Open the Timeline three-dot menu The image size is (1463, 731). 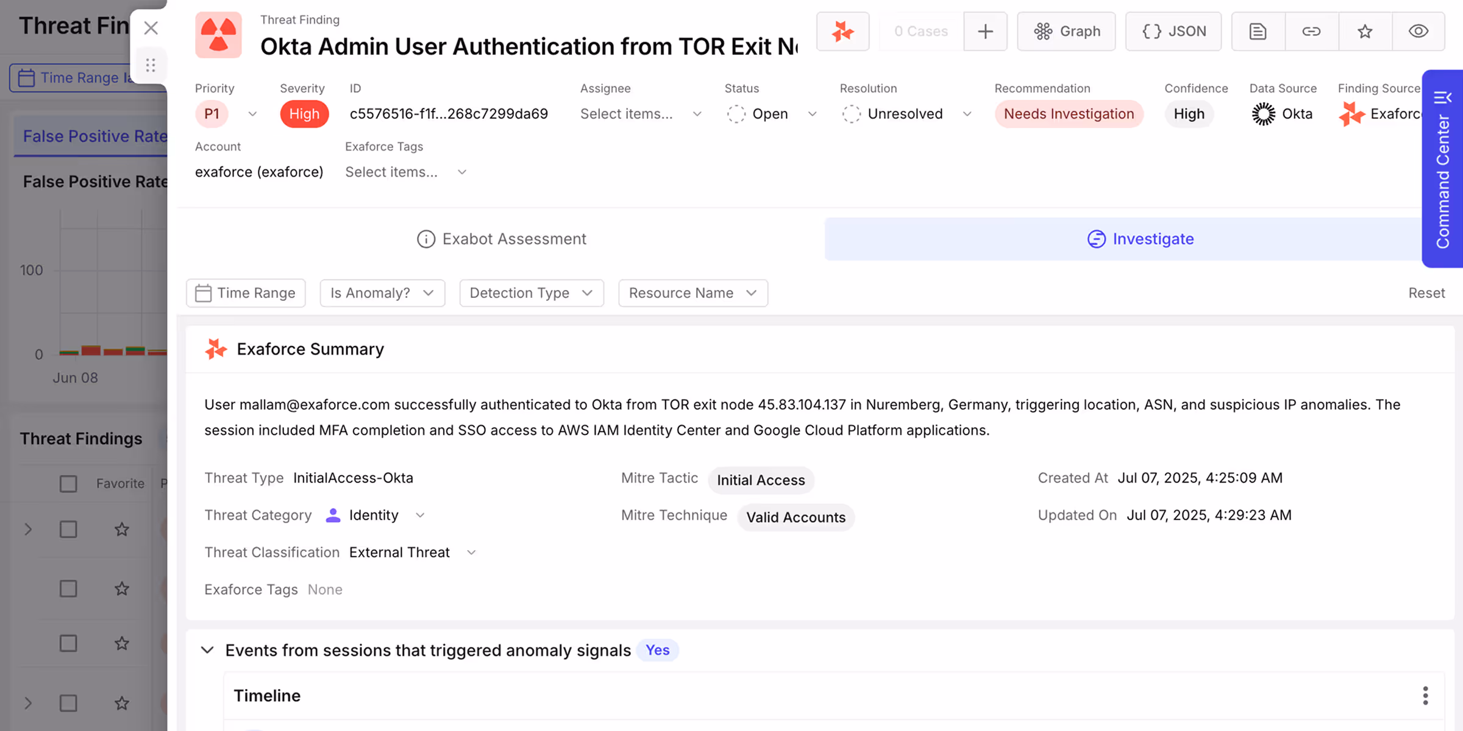tap(1425, 696)
